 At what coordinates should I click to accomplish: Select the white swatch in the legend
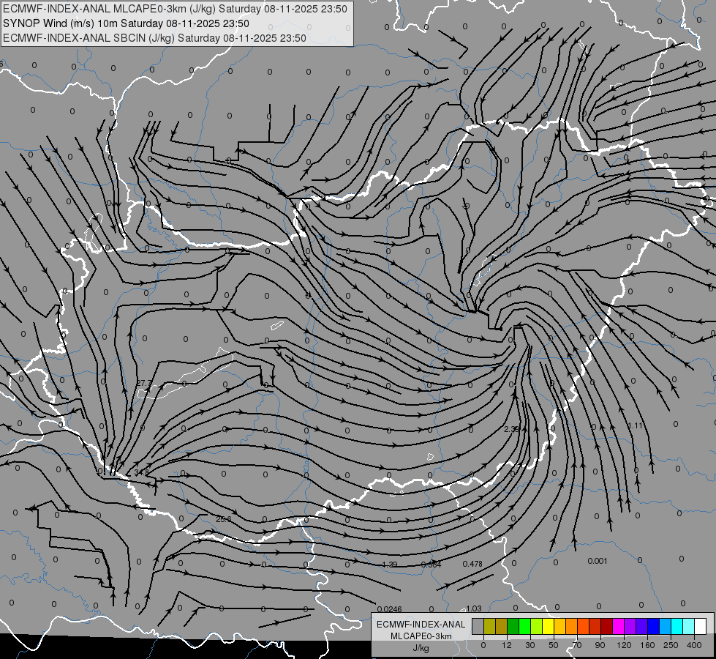pos(701,626)
